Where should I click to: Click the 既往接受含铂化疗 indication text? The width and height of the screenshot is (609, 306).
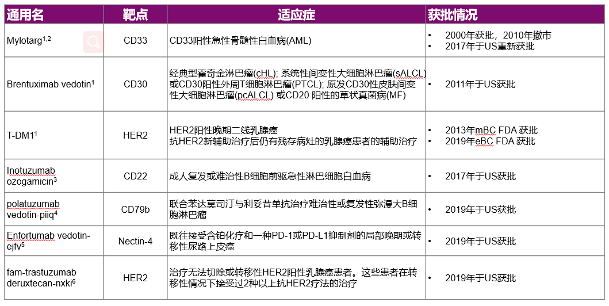pyautogui.click(x=295, y=241)
